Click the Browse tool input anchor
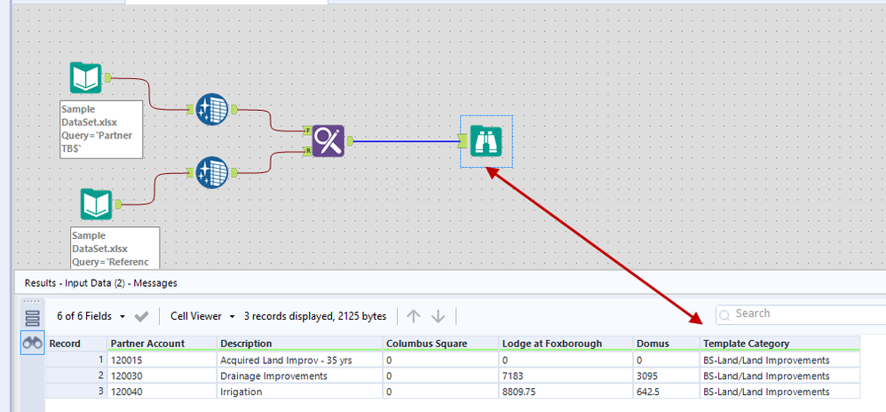Viewport: 886px width, 412px height. 464,141
